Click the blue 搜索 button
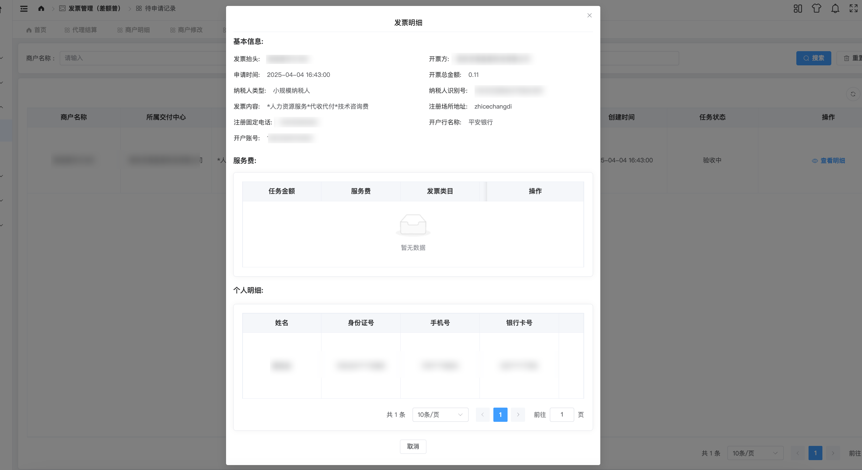 [813, 58]
